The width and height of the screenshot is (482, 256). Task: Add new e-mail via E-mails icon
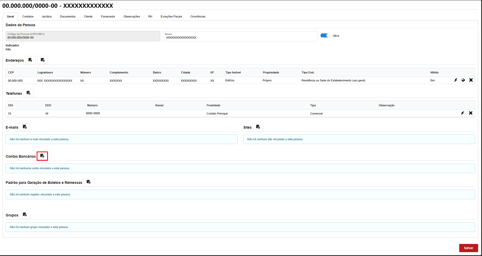point(25,127)
